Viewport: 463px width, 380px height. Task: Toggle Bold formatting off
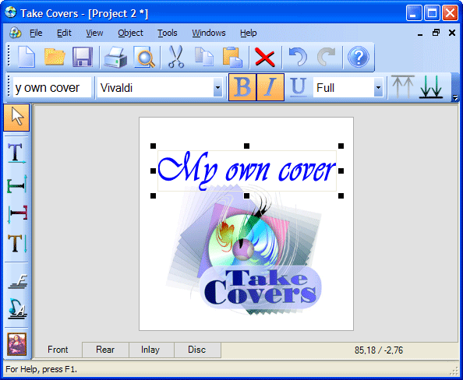(242, 87)
